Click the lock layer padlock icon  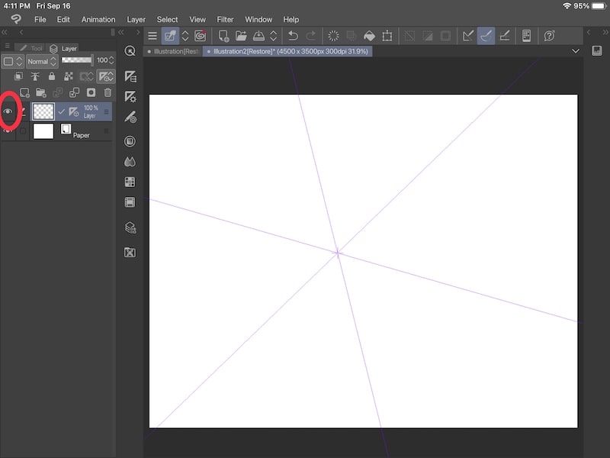click(x=52, y=76)
